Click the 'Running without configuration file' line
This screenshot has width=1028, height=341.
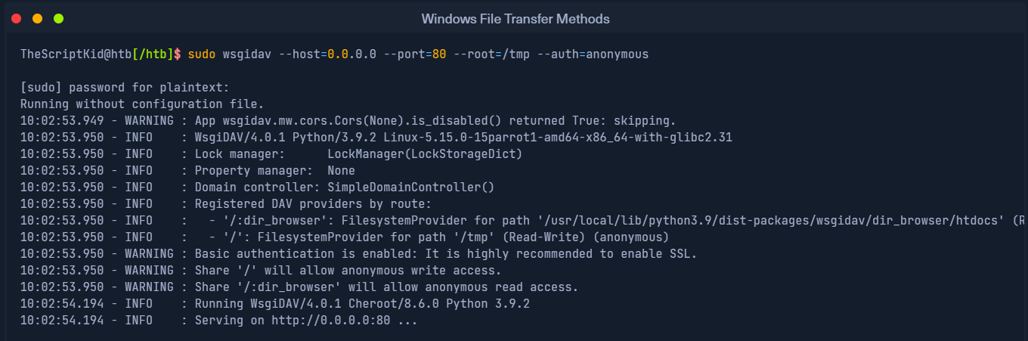[142, 104]
